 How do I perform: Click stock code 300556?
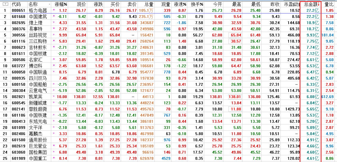pos(19,35)
